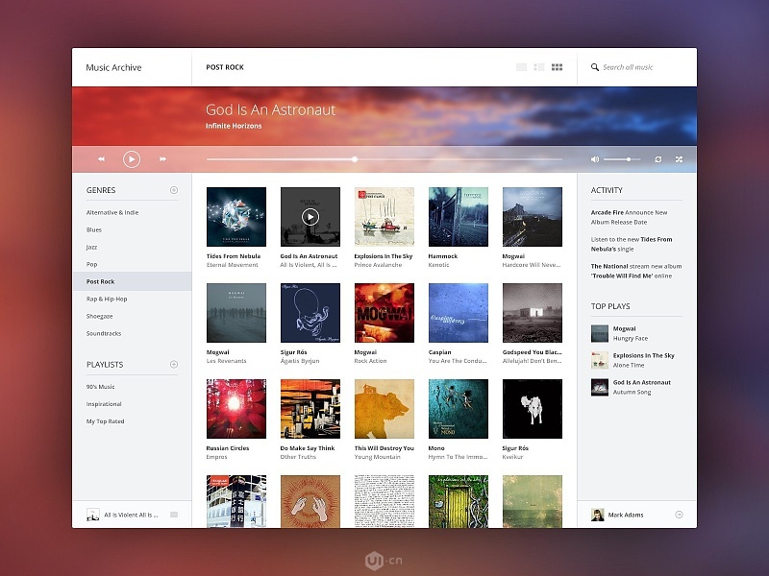The width and height of the screenshot is (769, 576).
Task: Select Shoegaze genre
Action: (x=100, y=317)
